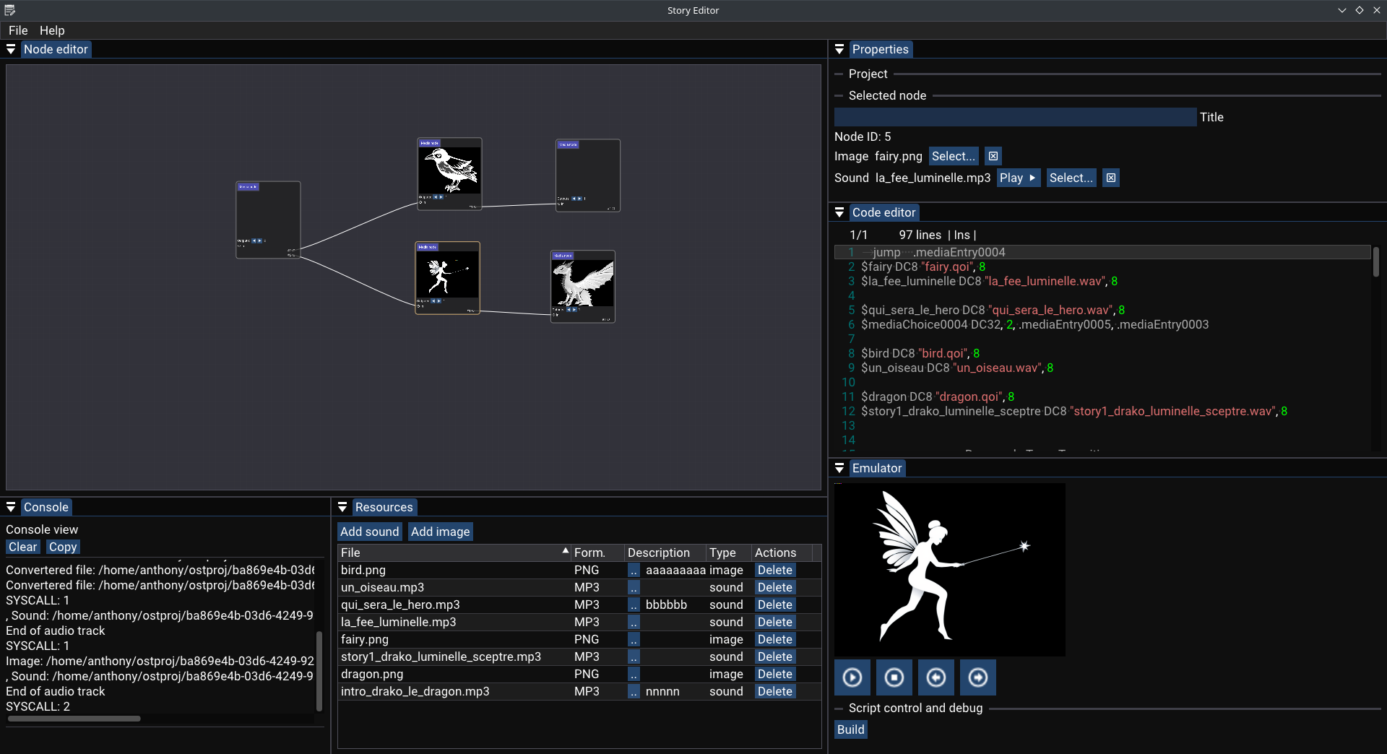Click the Add sound button

[369, 532]
